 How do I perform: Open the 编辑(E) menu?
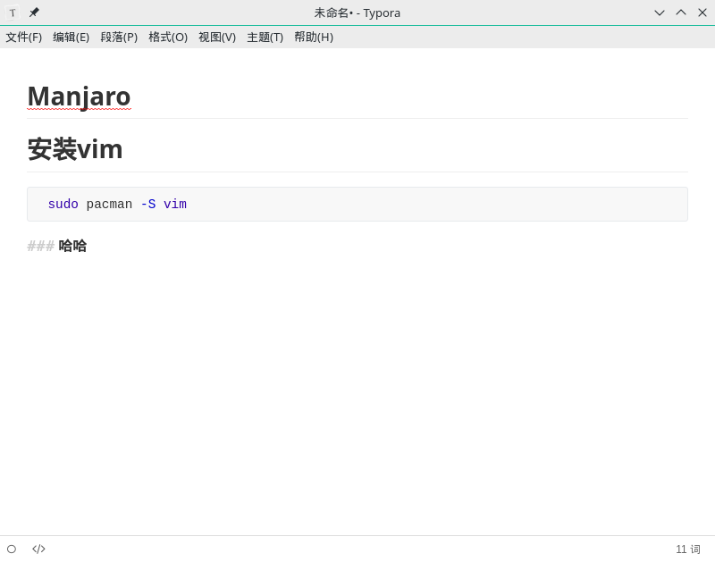[x=71, y=37]
